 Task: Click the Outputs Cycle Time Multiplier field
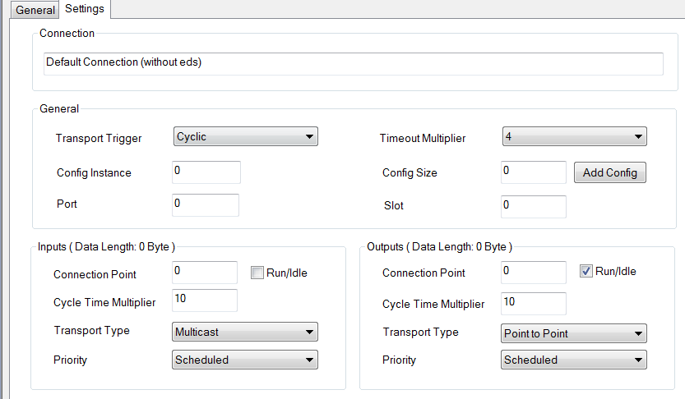tap(534, 304)
